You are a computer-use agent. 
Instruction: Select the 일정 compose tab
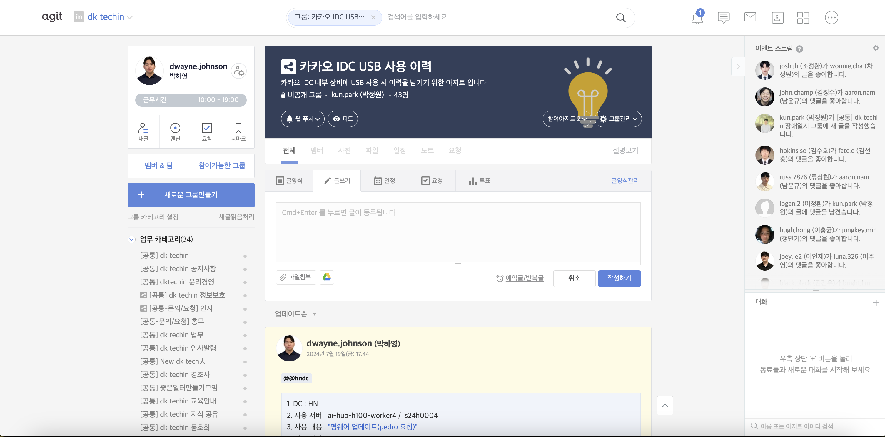[384, 181]
